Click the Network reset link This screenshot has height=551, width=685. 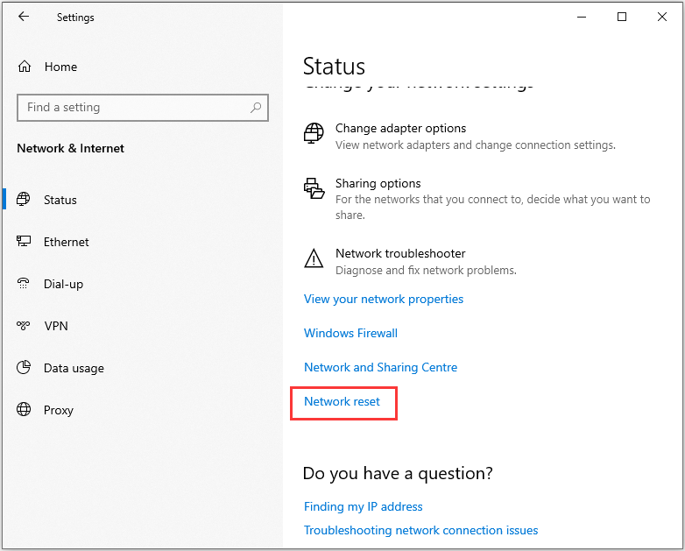342,401
